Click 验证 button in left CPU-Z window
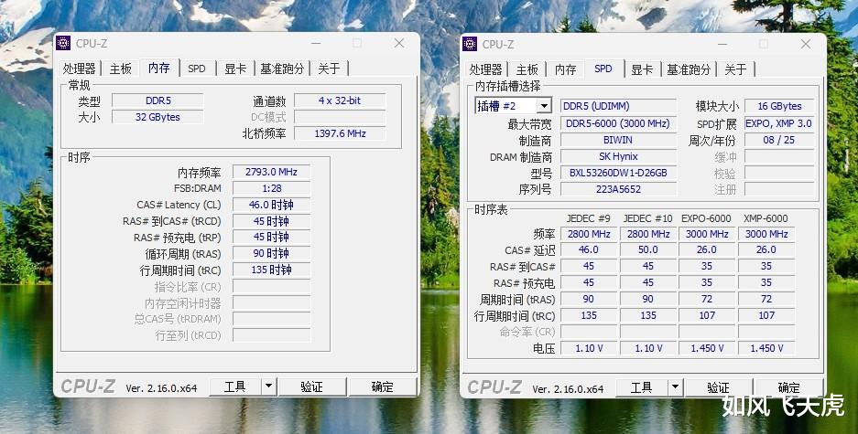858x434 pixels. point(312,386)
